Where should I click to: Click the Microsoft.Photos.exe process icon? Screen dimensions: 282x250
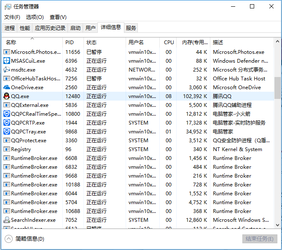[7, 52]
